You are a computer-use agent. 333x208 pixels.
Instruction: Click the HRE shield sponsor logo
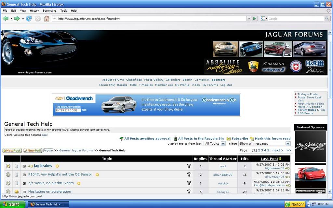296,66
